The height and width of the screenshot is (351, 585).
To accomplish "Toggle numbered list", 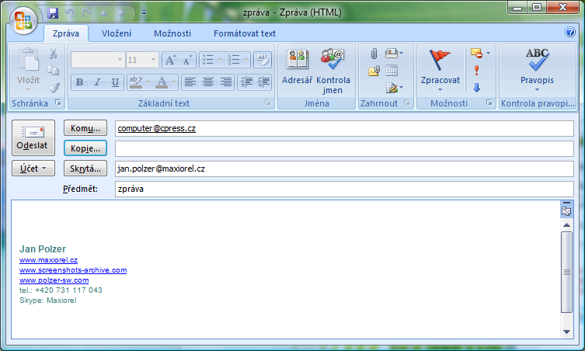I will (x=234, y=60).
